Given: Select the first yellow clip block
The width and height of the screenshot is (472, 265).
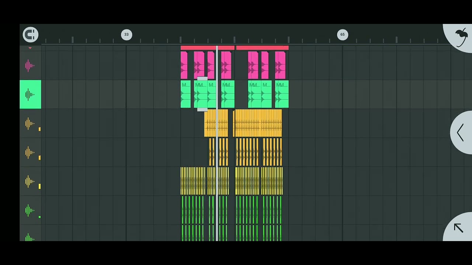Looking at the screenshot, I should 193,181.
